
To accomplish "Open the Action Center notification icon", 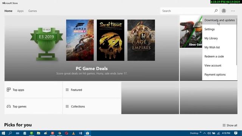I will point(236,133).
